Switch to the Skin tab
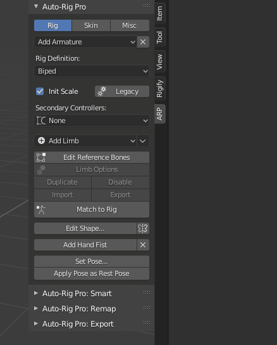 (91, 25)
